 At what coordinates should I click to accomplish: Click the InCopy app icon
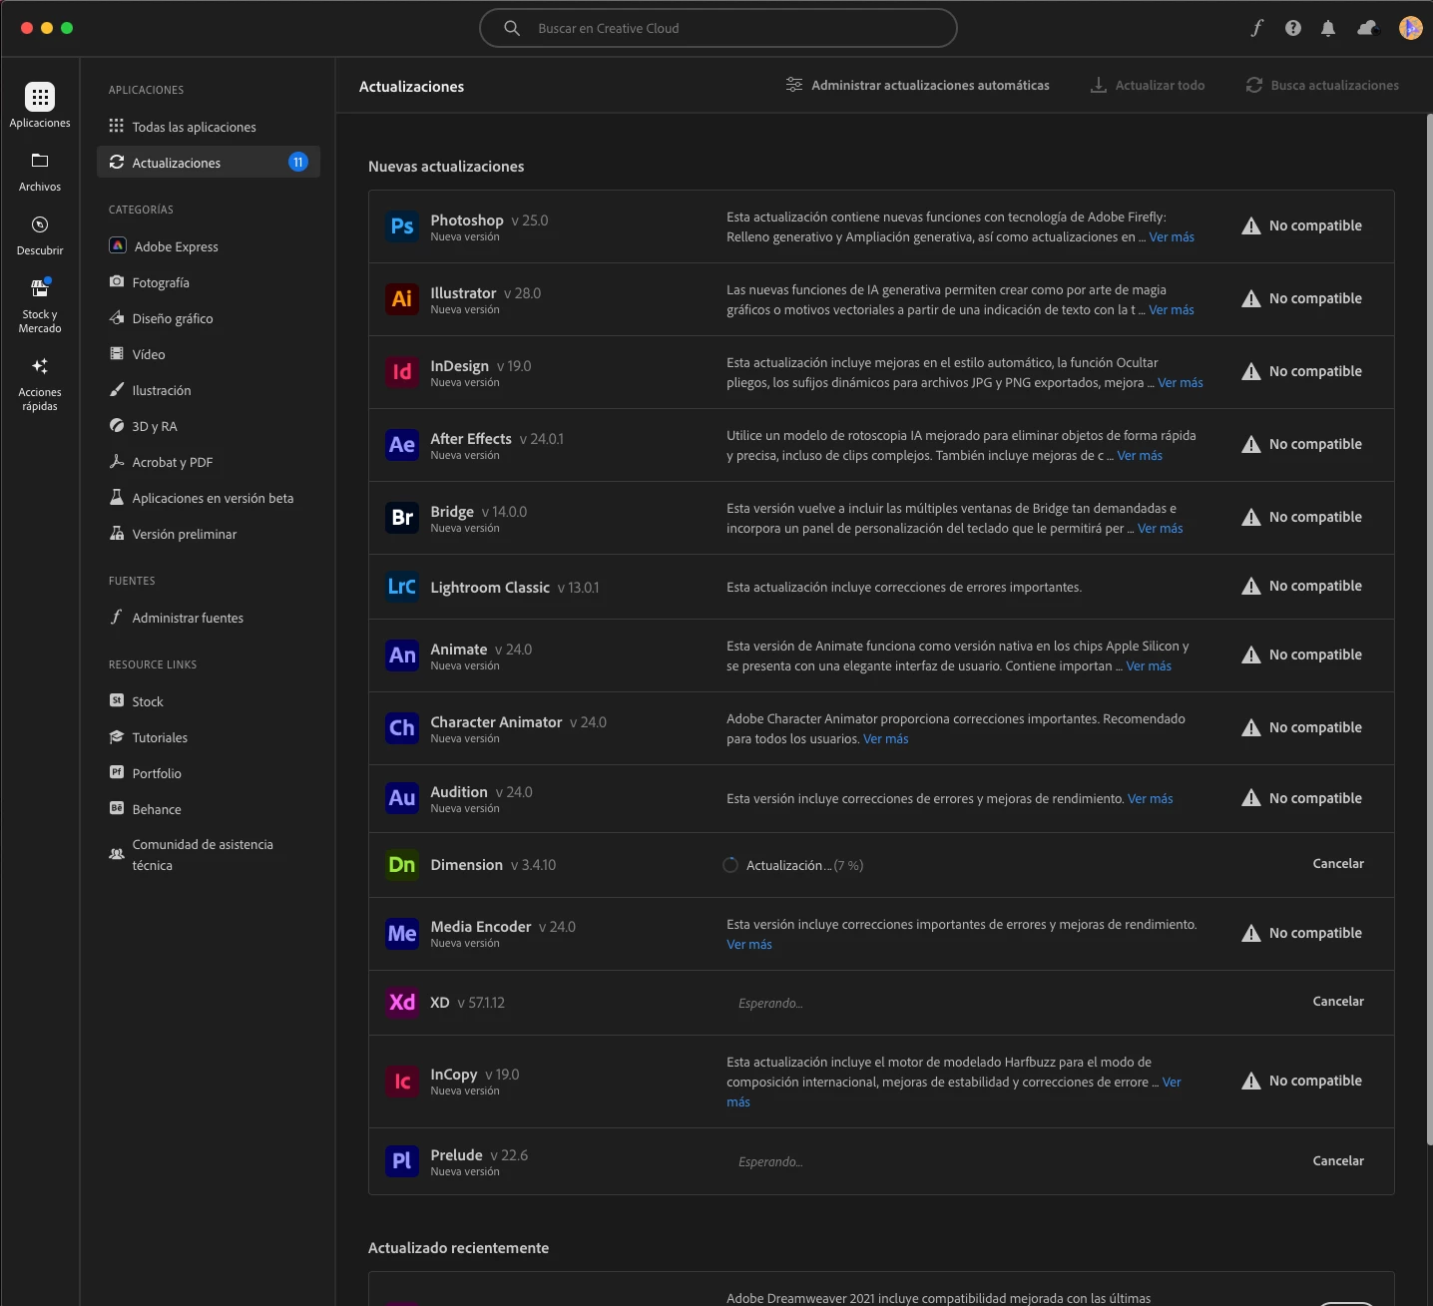(402, 1082)
